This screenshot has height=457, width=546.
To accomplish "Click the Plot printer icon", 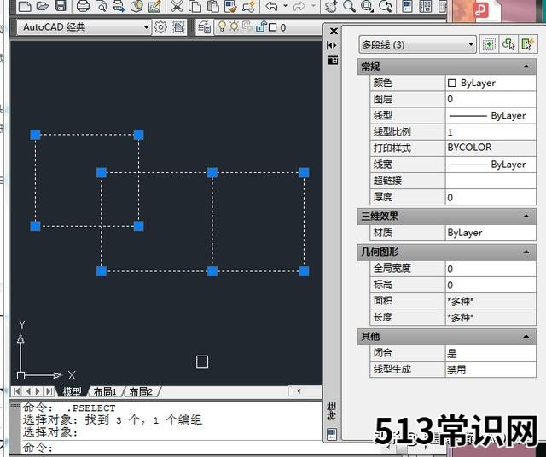I will 83,6.
